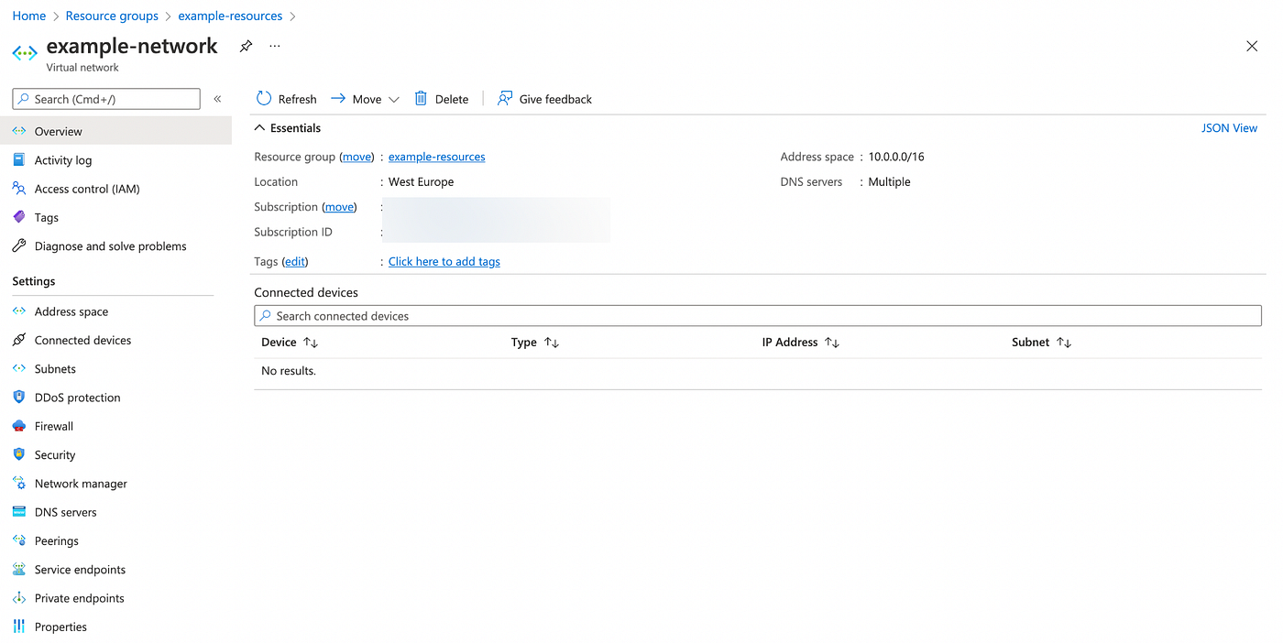
Task: Open the example-resources resource group link
Action: (x=437, y=157)
